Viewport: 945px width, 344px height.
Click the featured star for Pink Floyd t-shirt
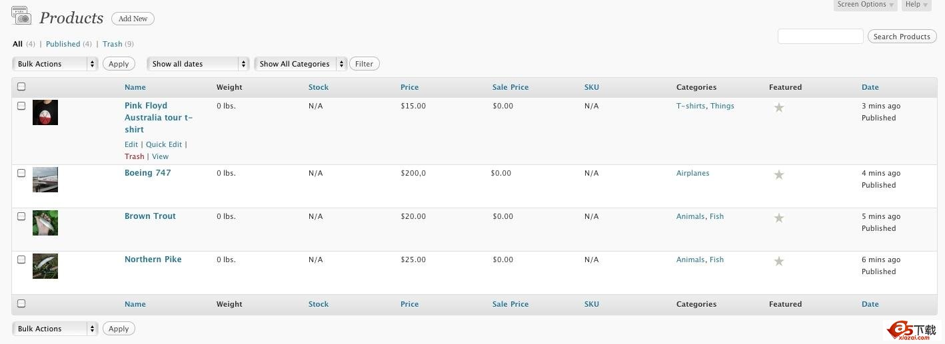(x=778, y=107)
